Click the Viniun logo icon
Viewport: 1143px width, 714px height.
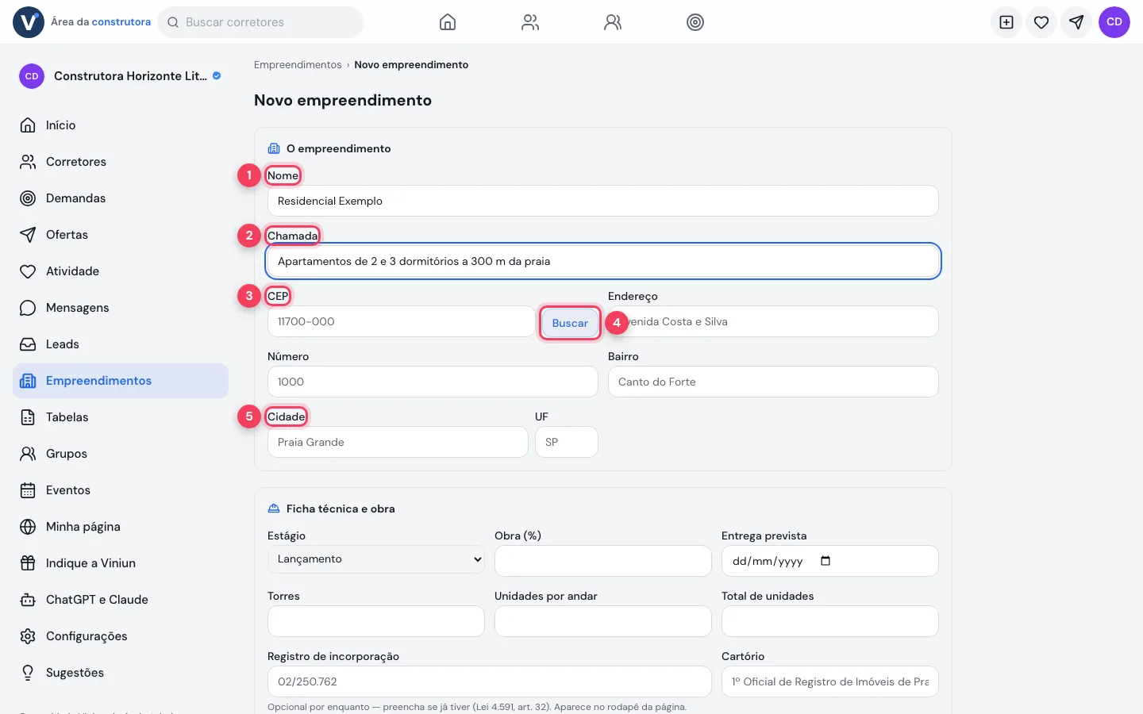[29, 22]
